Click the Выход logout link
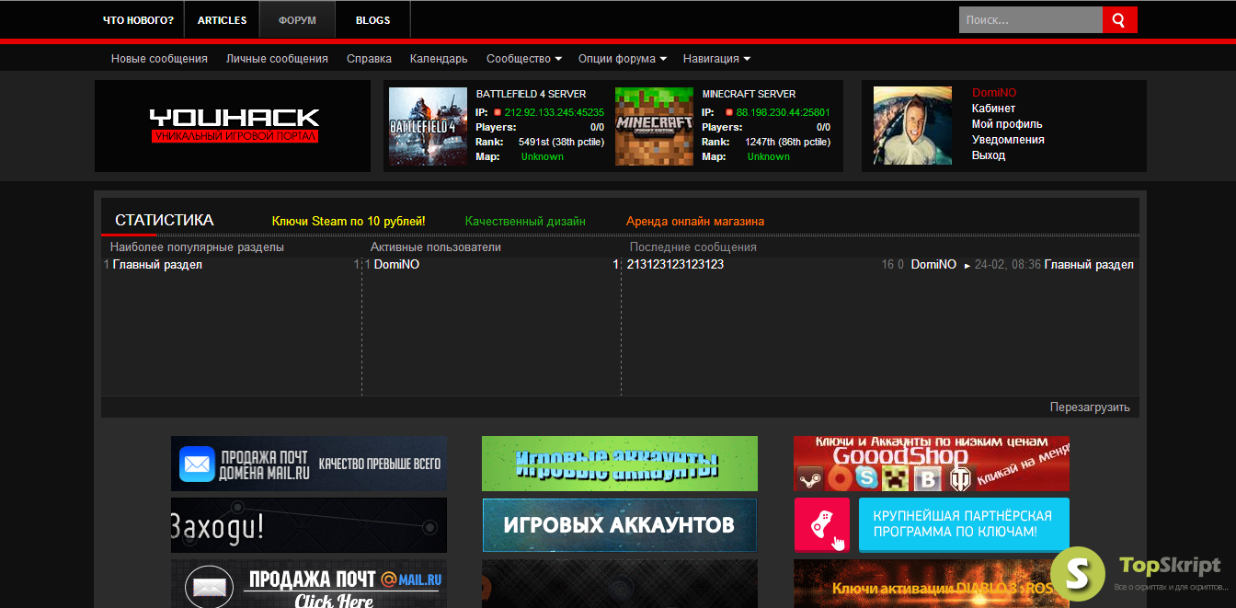The width and height of the screenshot is (1236, 608). point(989,155)
